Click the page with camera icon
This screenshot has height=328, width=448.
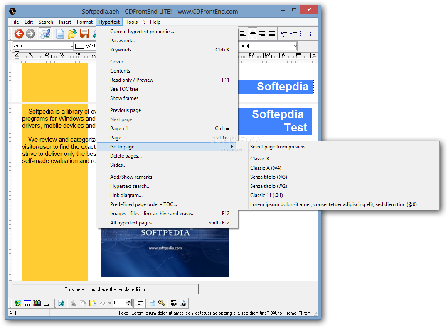pyautogui.click(x=183, y=303)
